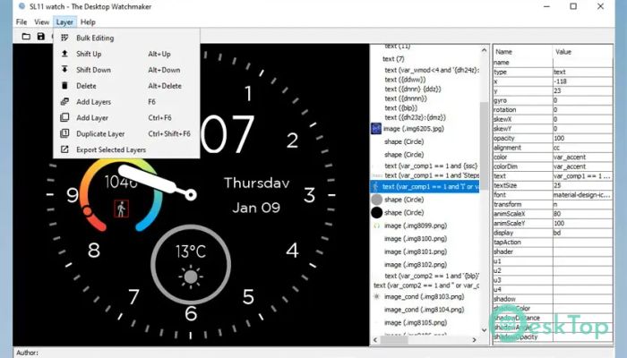
Task: Select layer image (.img6205.jpg)
Action: click(x=414, y=129)
